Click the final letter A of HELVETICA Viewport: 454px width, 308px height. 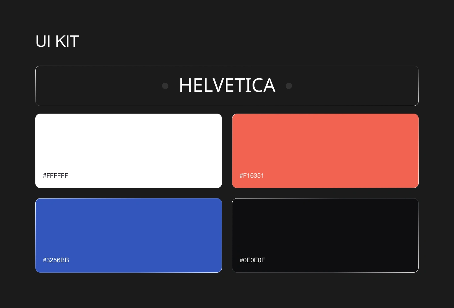[269, 86]
